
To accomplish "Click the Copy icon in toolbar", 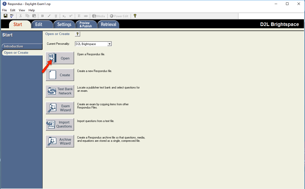I will tap(27, 16).
